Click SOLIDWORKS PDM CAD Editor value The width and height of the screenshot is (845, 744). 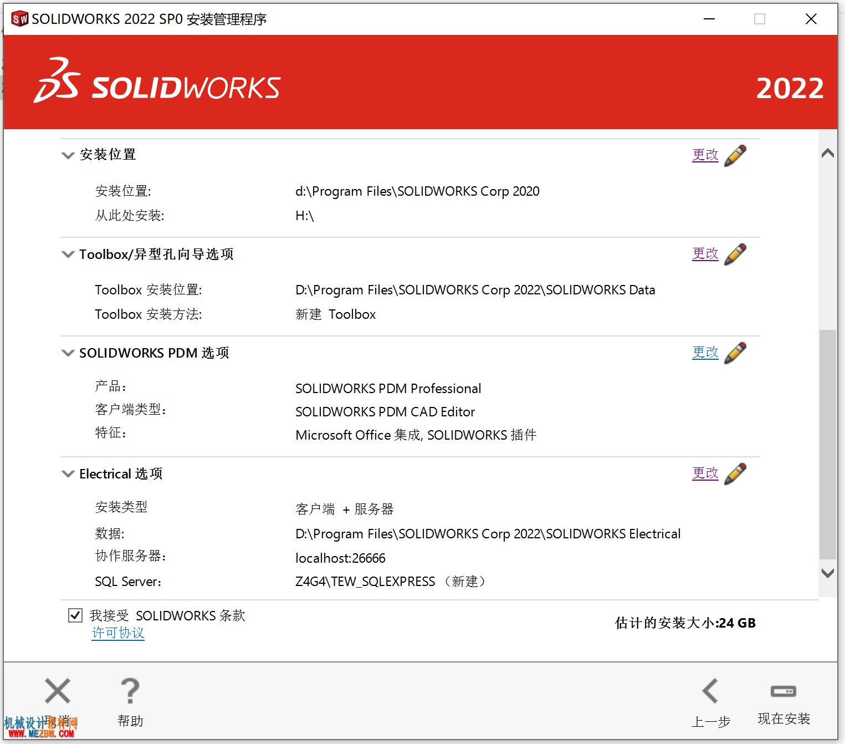(x=385, y=412)
